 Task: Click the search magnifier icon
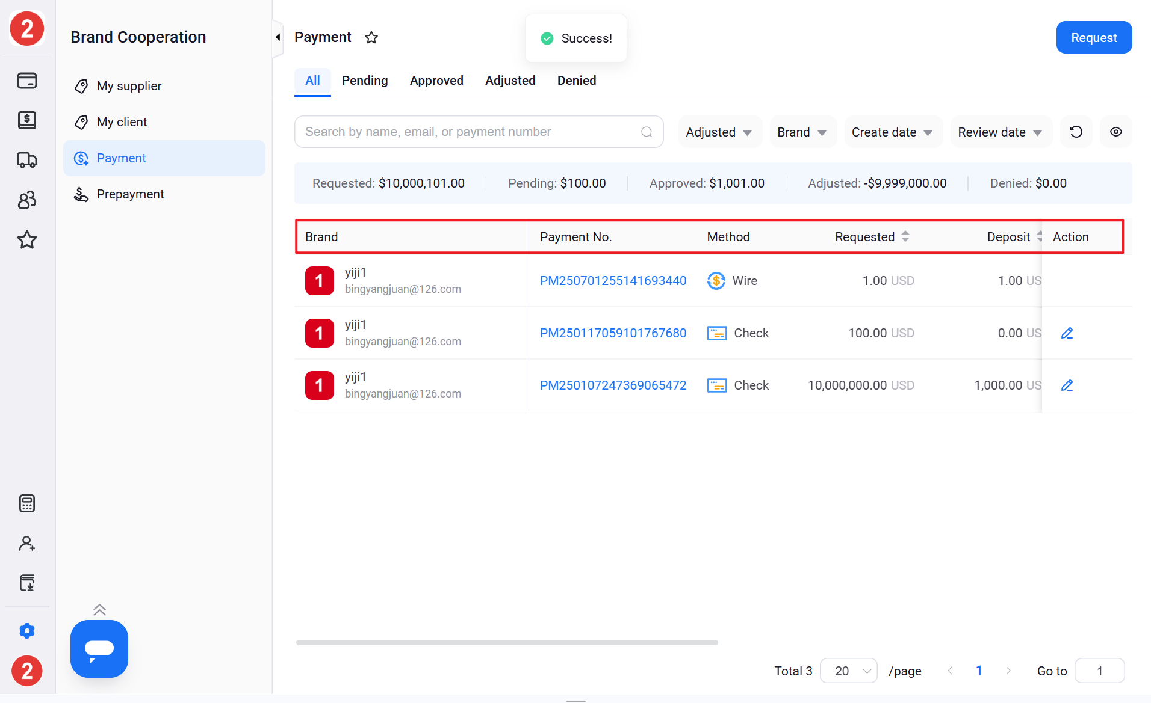point(647,132)
